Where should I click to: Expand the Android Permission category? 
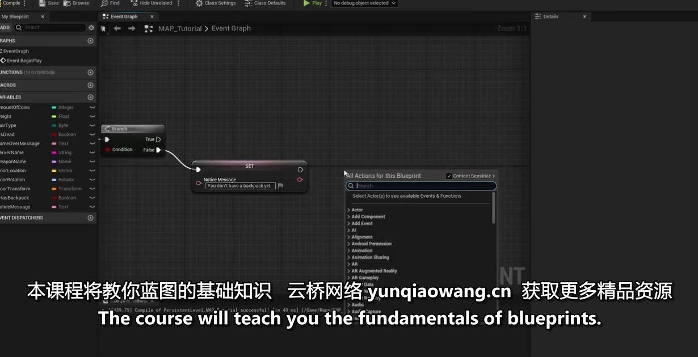tap(348, 244)
